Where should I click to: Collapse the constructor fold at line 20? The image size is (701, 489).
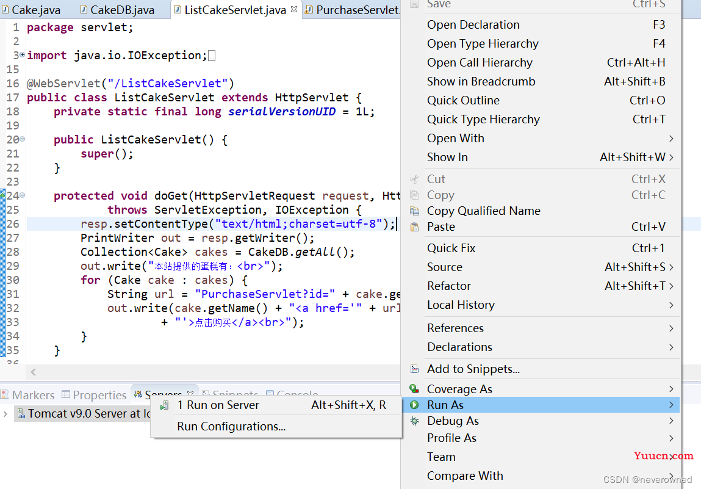(x=23, y=139)
